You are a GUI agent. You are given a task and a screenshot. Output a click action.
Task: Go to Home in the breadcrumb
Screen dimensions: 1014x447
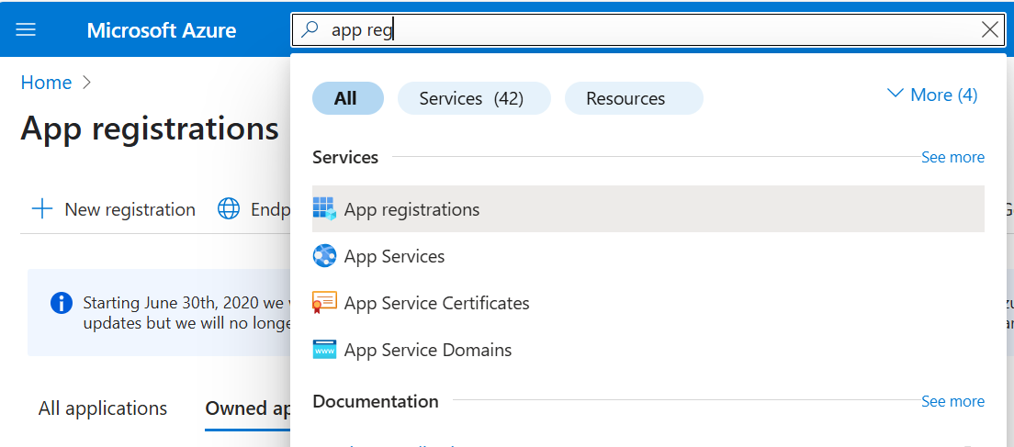point(46,83)
